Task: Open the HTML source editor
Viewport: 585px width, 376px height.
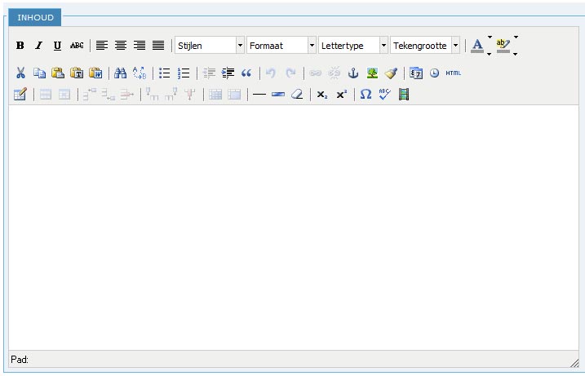Action: [454, 73]
